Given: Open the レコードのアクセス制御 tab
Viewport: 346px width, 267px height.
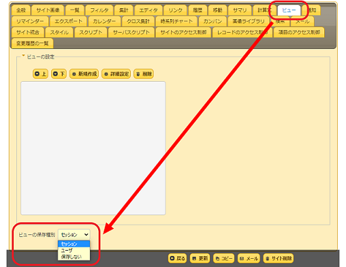Looking at the screenshot, I should pyautogui.click(x=242, y=32).
